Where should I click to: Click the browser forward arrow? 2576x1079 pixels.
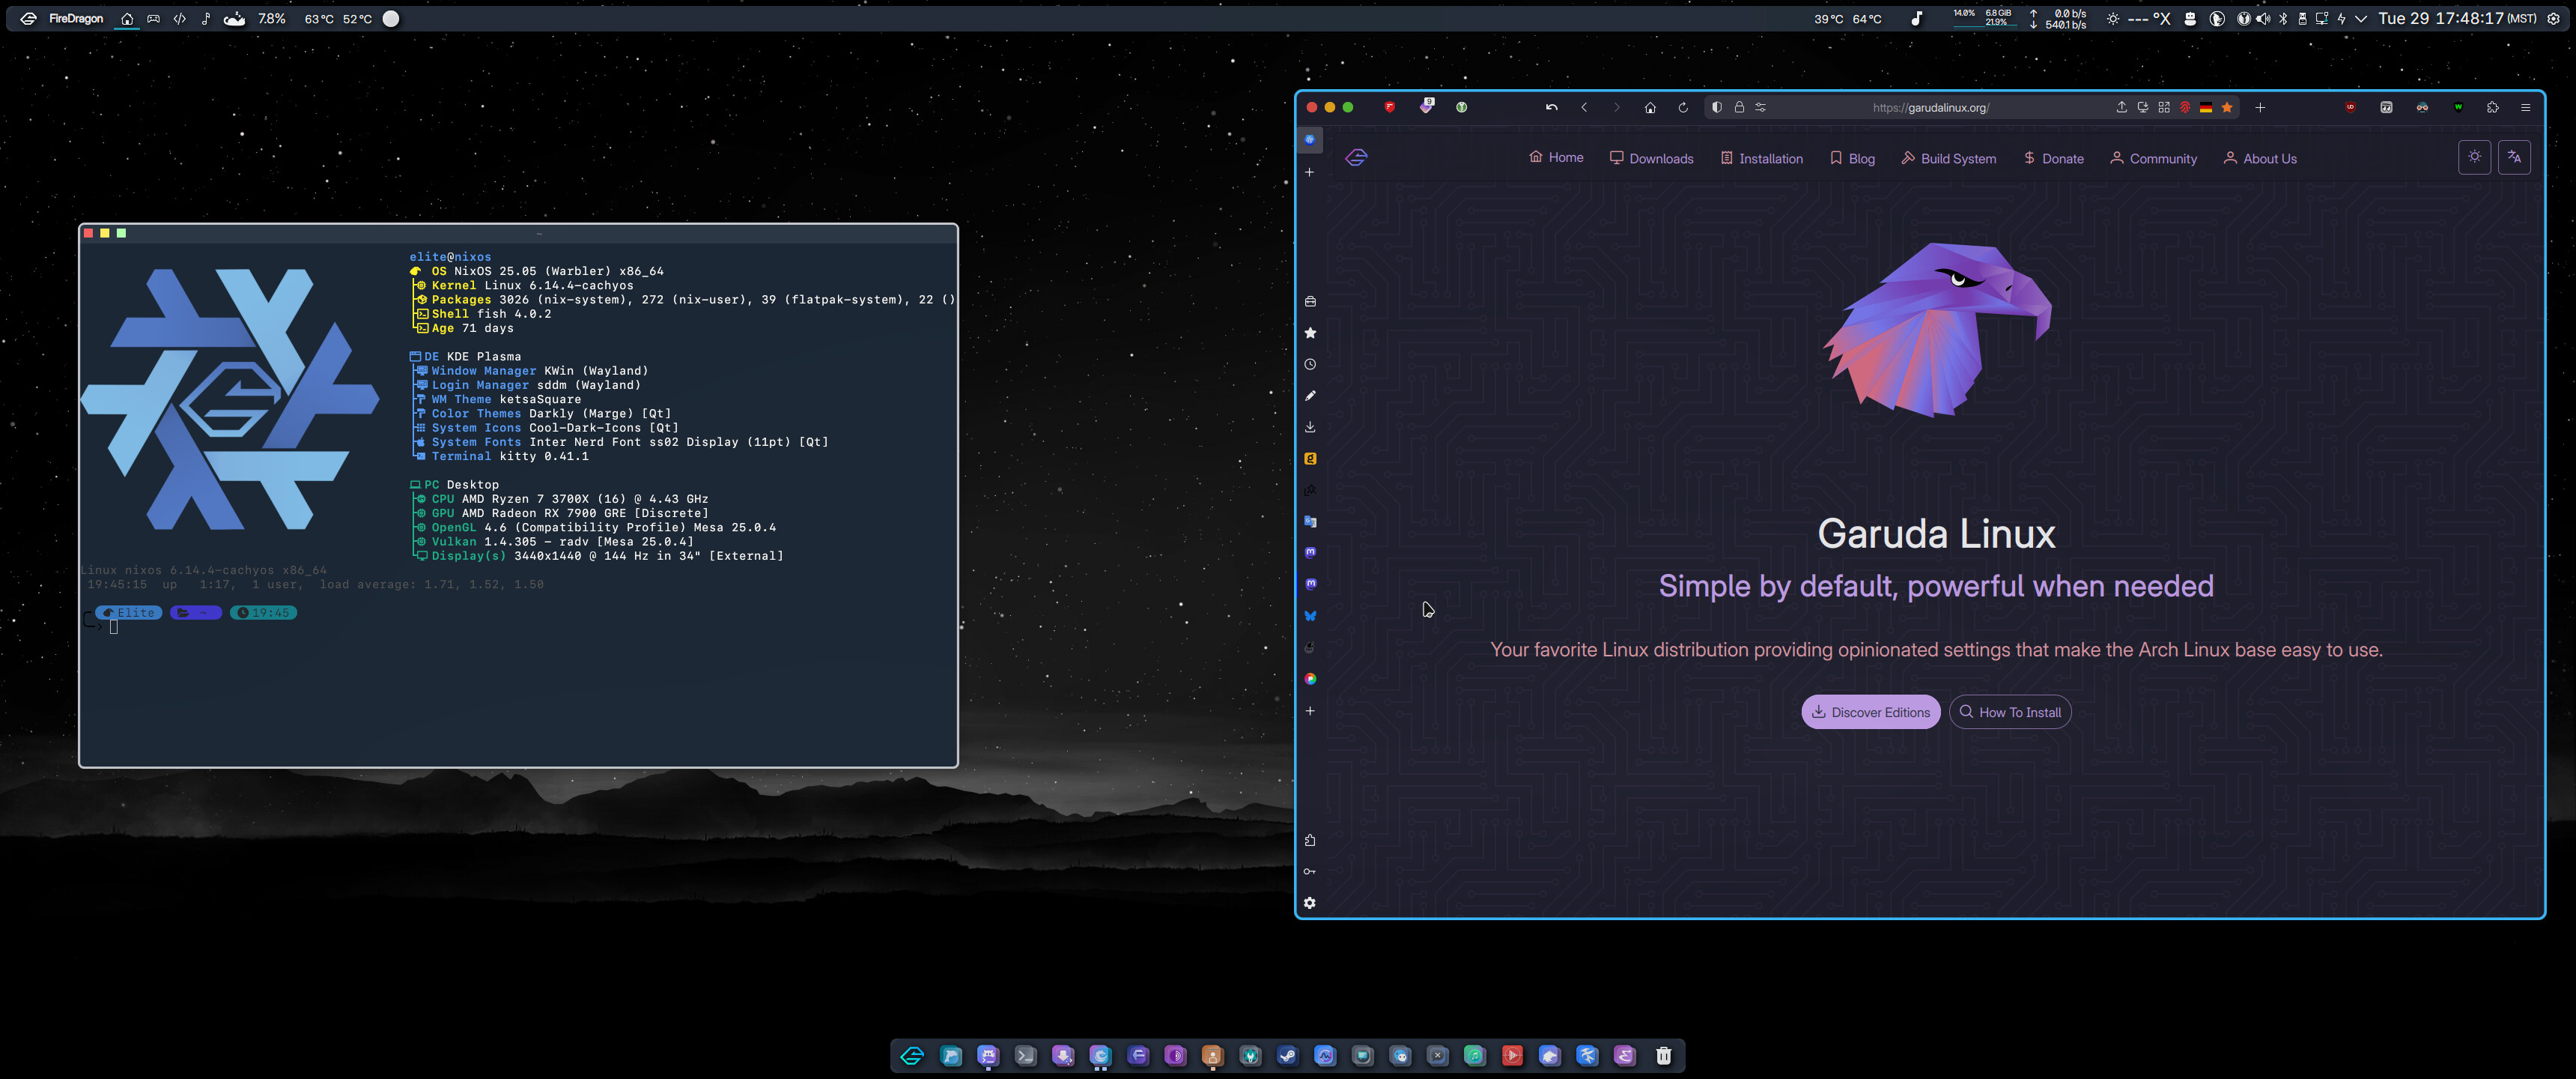pos(1617,107)
